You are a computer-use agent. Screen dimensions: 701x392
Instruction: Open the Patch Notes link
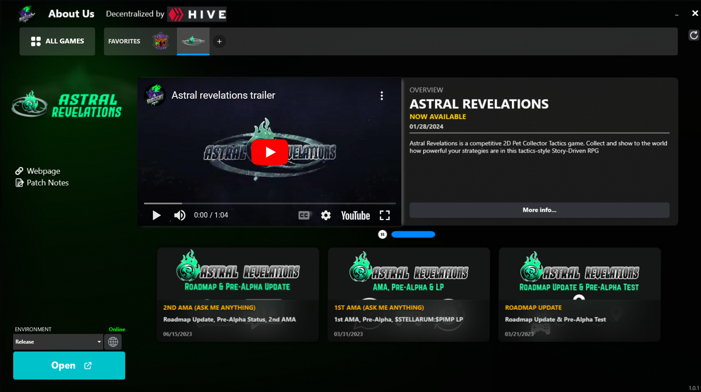pos(47,183)
